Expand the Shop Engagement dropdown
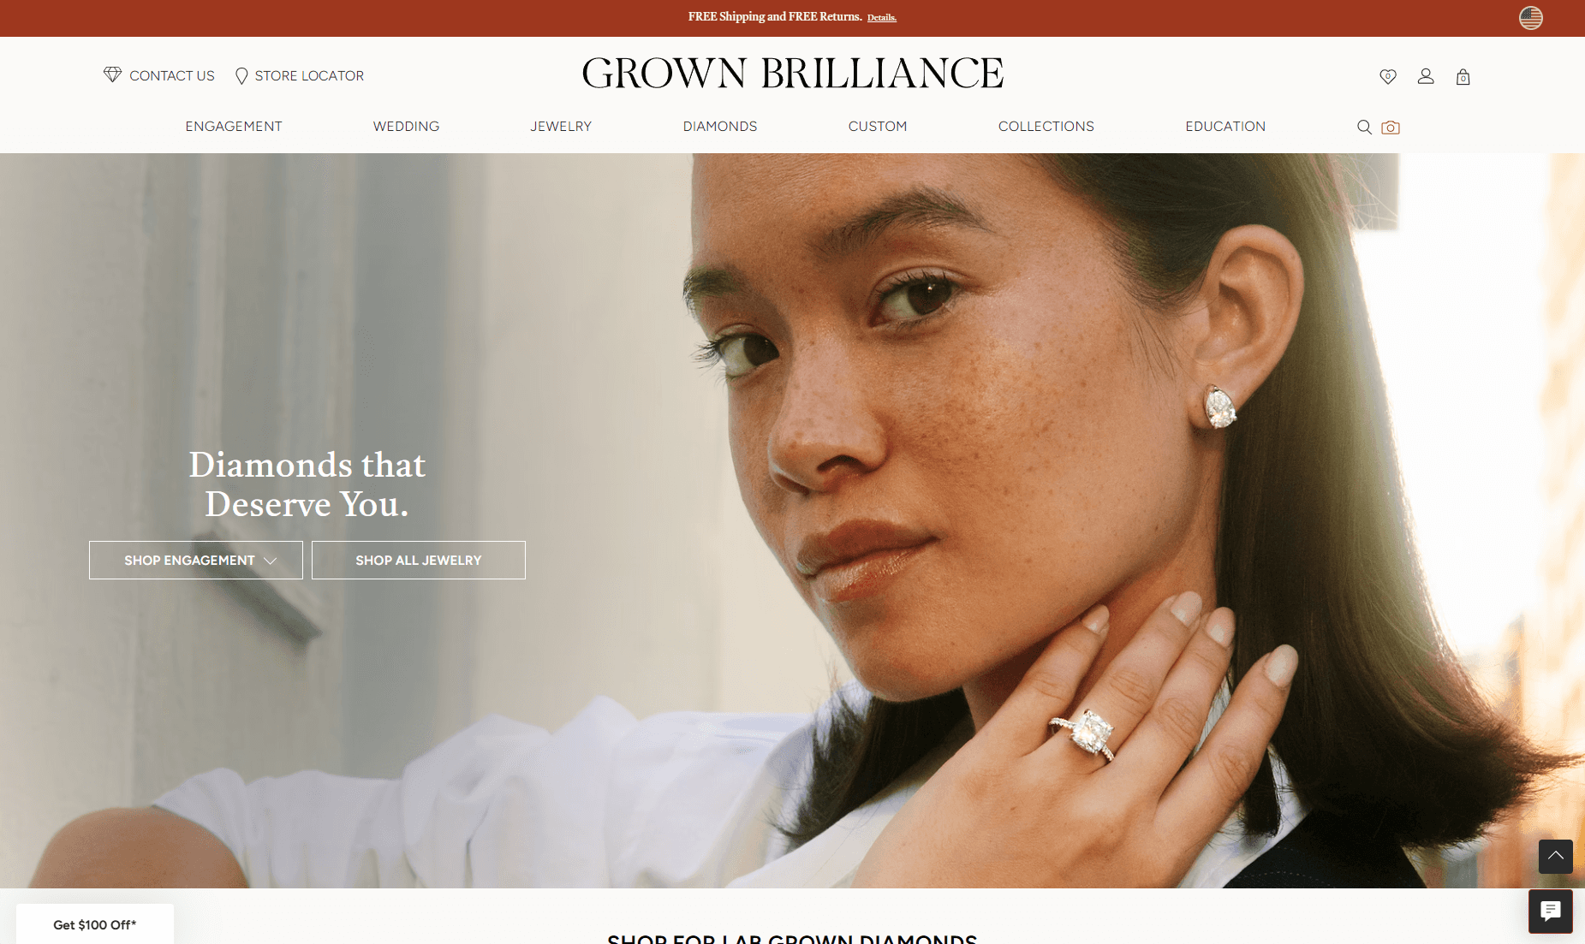The image size is (1585, 944). 196,560
